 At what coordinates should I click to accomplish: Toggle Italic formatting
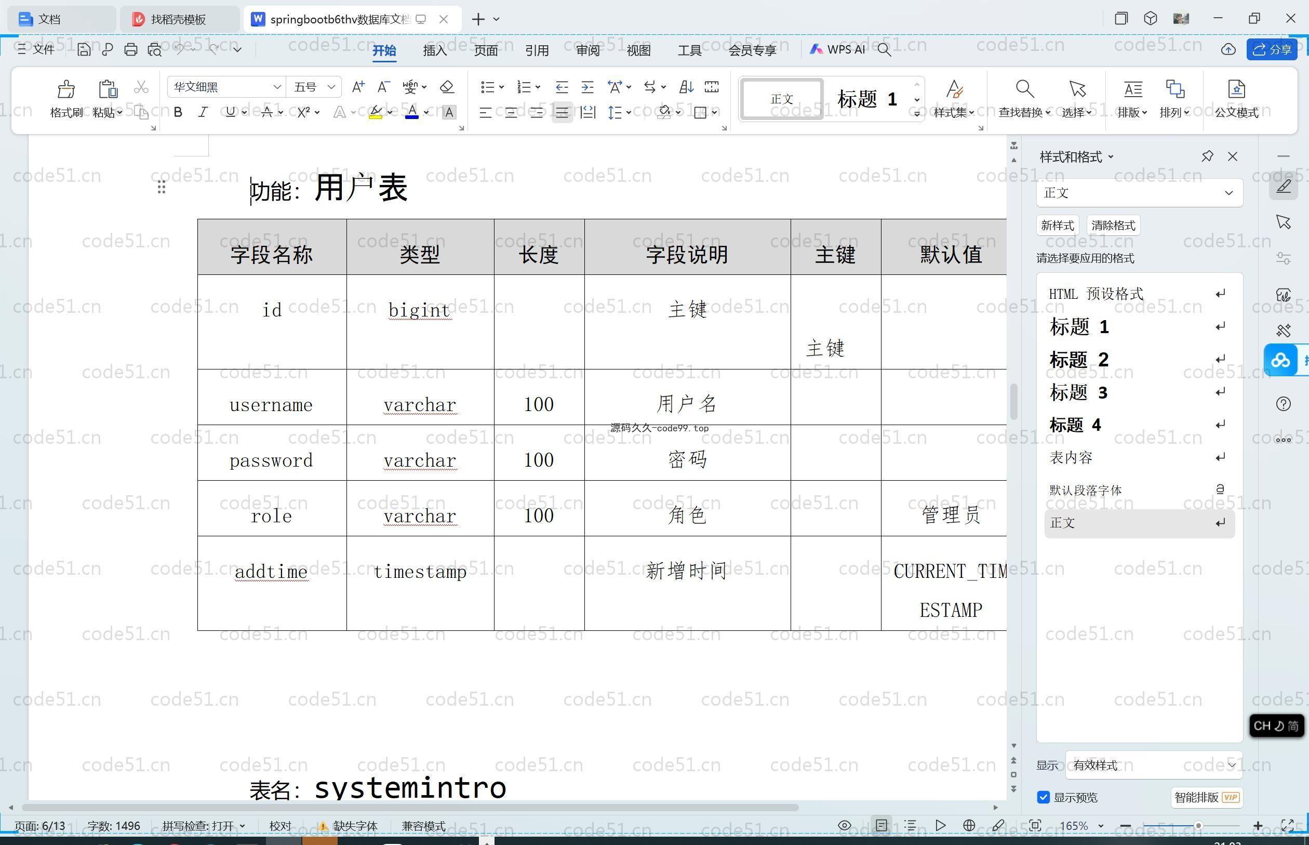[203, 112]
